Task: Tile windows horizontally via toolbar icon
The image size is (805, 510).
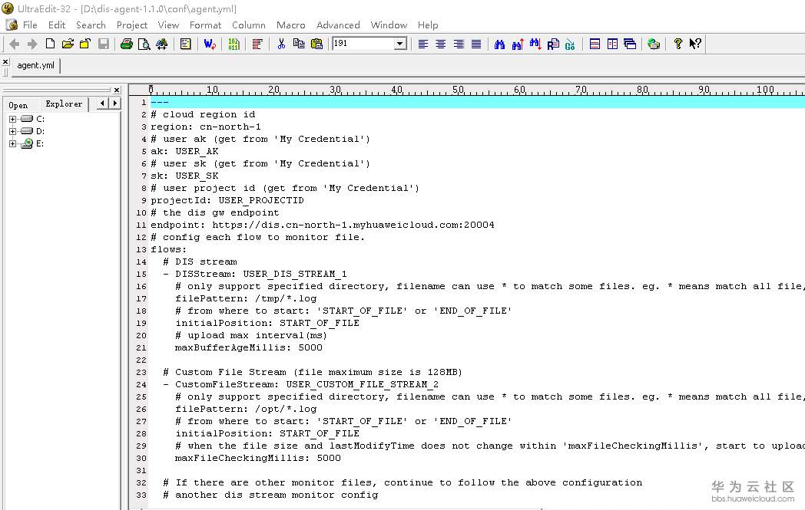Action: 595,44
